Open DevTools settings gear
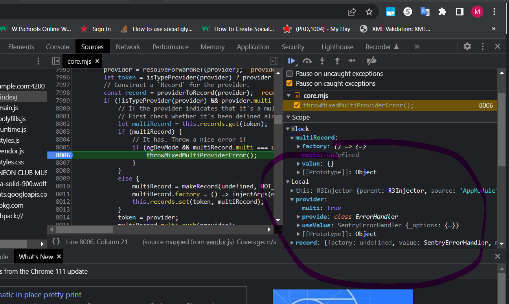509x304 pixels. tap(467, 46)
